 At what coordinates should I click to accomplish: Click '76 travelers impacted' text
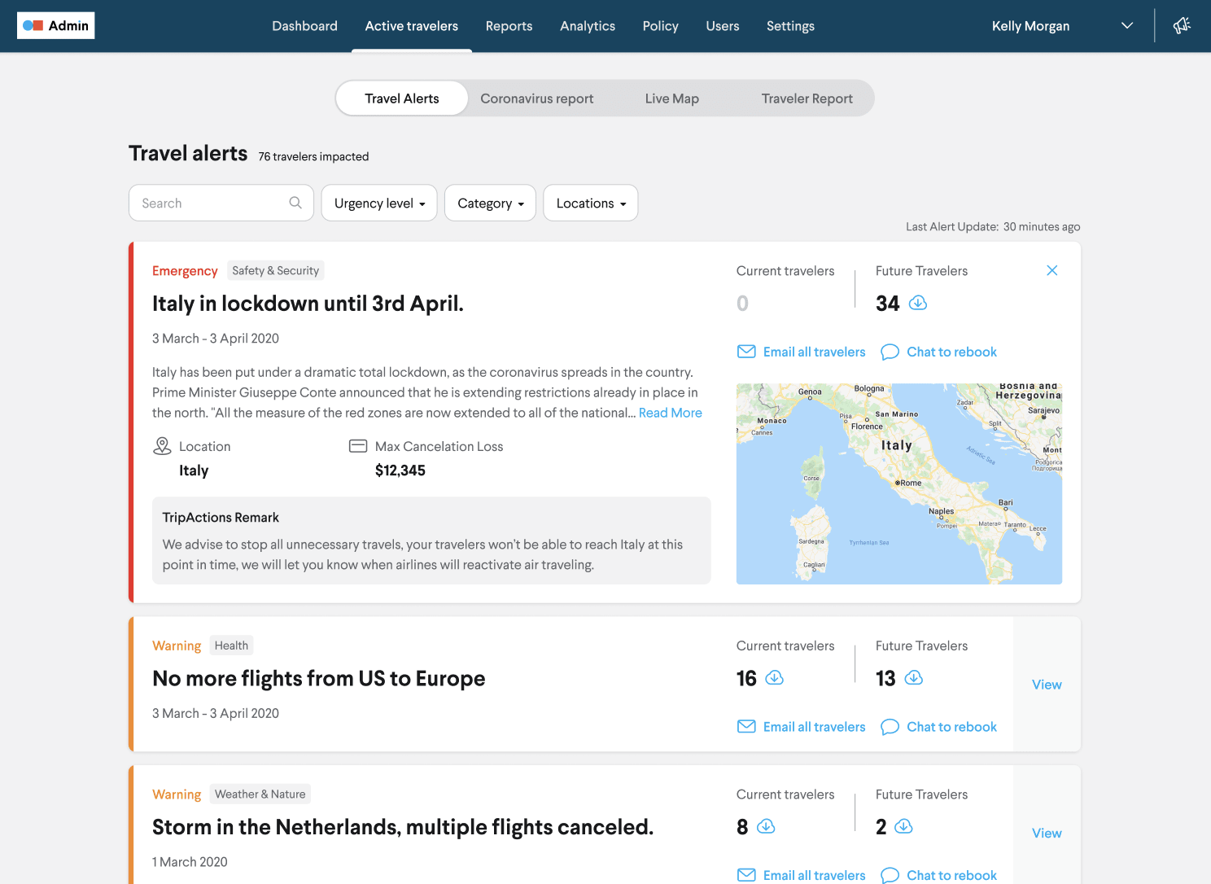pos(313,156)
